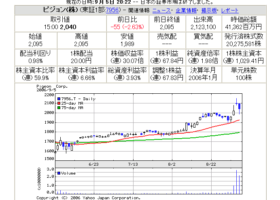Select the 買気配 bid quote cell
This screenshot has width=280, height=200.
click(204, 40)
